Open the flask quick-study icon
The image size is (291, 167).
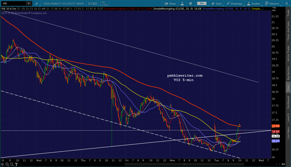point(182,3)
